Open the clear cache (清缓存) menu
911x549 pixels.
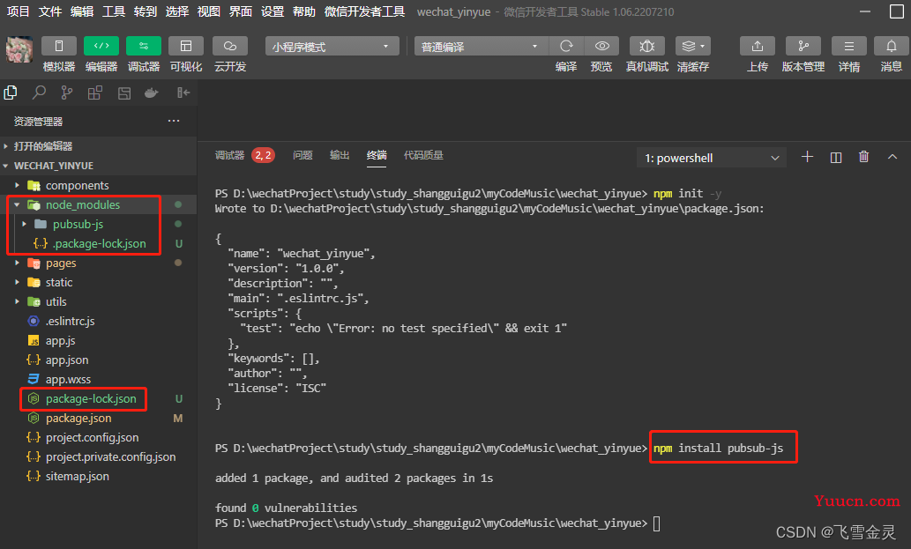pyautogui.click(x=693, y=46)
